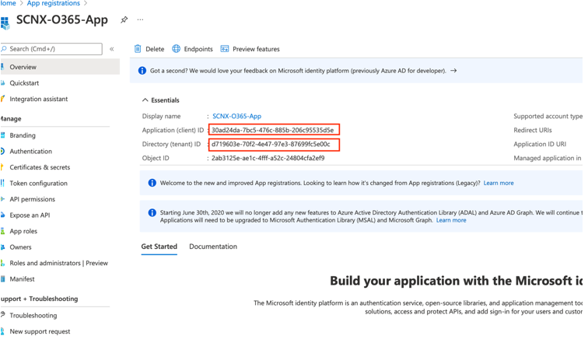Select the Get Started tab
The height and width of the screenshot is (350, 588).
click(x=159, y=247)
